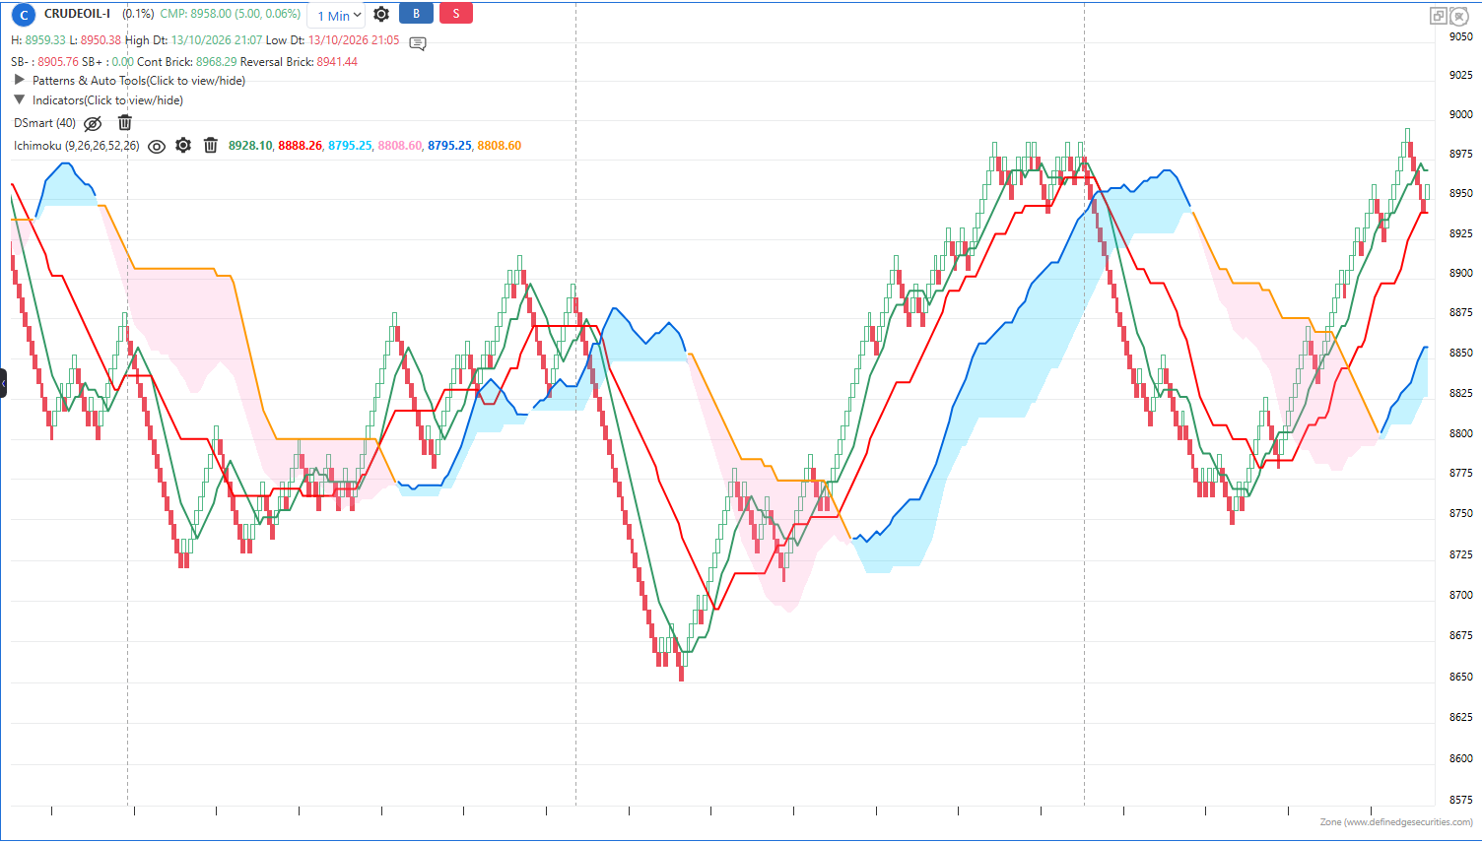Click the 8800 price axis label

(x=1461, y=433)
